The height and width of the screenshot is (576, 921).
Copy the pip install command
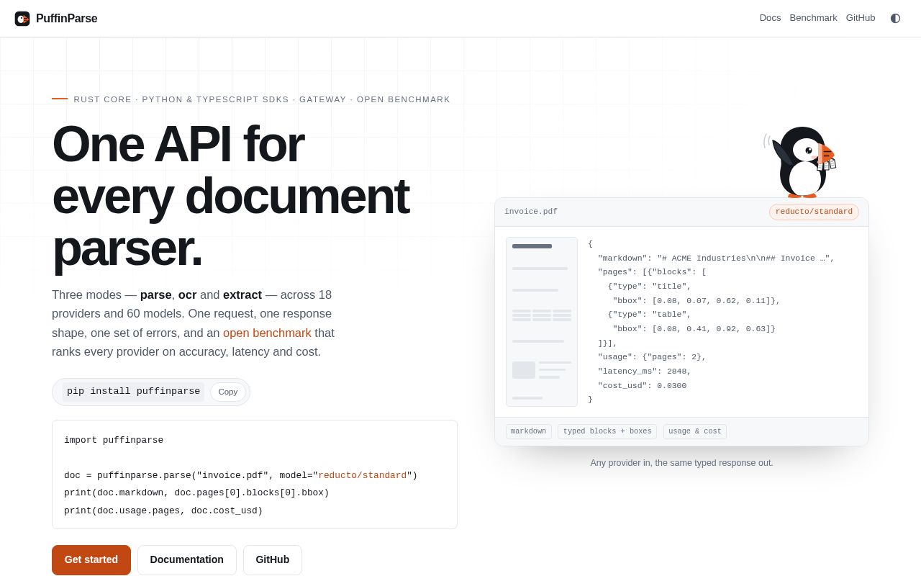[227, 392]
